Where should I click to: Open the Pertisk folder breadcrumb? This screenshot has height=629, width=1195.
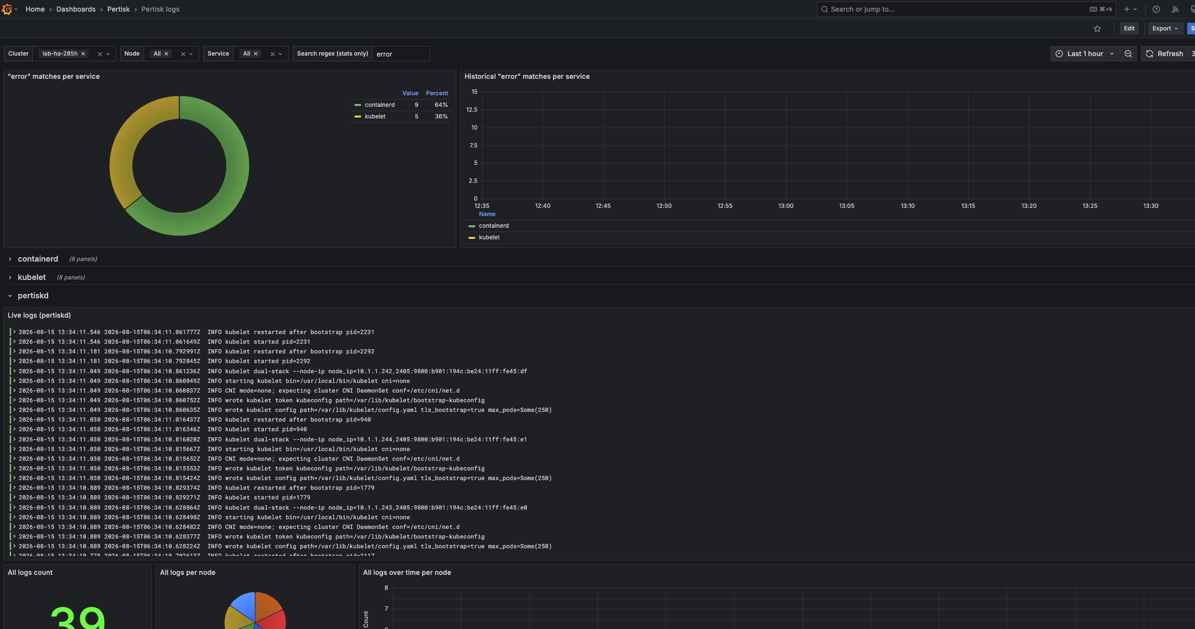point(118,9)
